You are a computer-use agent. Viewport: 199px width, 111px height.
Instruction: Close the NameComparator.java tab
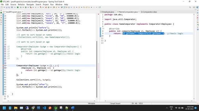(139, 12)
